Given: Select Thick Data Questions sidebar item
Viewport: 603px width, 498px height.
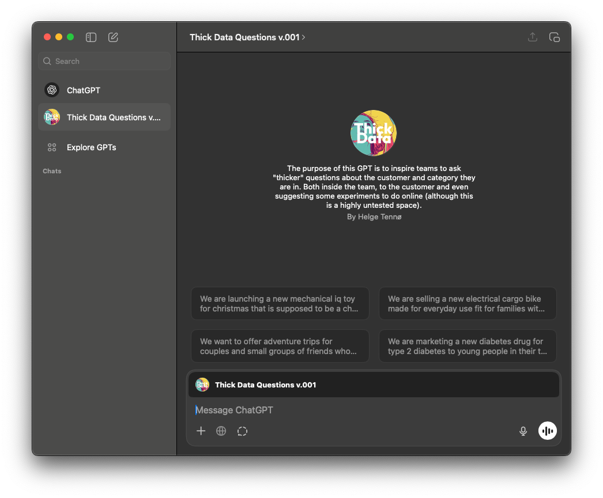Looking at the screenshot, I should 104,117.
